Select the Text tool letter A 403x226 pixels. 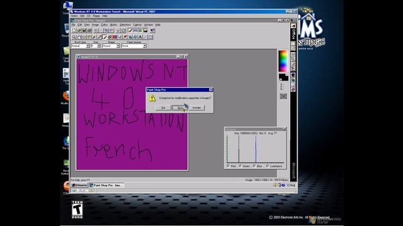140,37
